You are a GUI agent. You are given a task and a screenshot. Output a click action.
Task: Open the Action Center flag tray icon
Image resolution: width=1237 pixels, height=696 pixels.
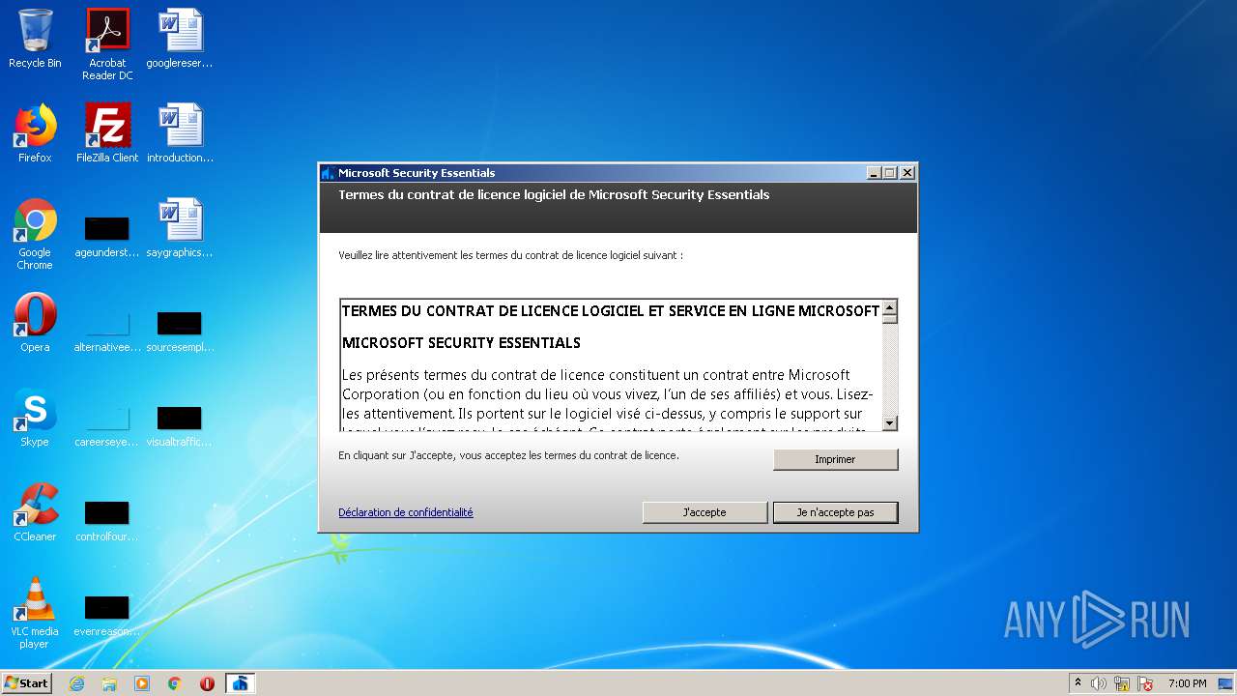pyautogui.click(x=1145, y=683)
